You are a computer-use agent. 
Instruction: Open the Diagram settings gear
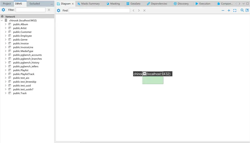[x=59, y=10]
